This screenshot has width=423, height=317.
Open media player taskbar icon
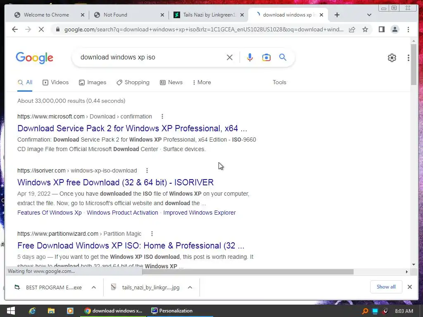pyautogui.click(x=70, y=311)
